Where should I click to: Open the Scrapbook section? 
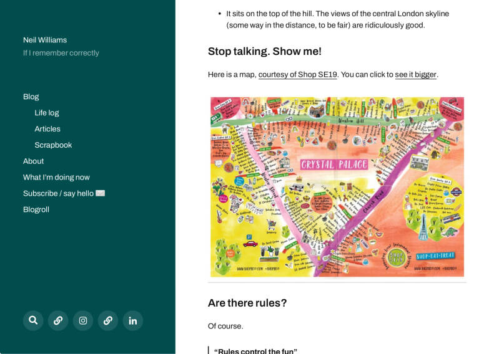(53, 145)
